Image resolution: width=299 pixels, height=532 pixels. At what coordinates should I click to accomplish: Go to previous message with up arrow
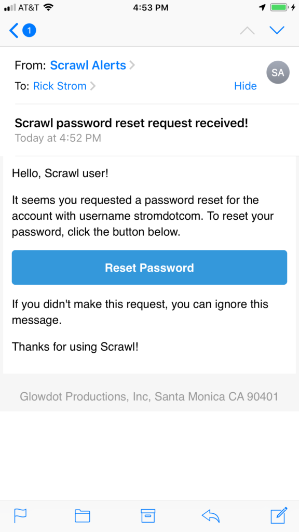[247, 31]
